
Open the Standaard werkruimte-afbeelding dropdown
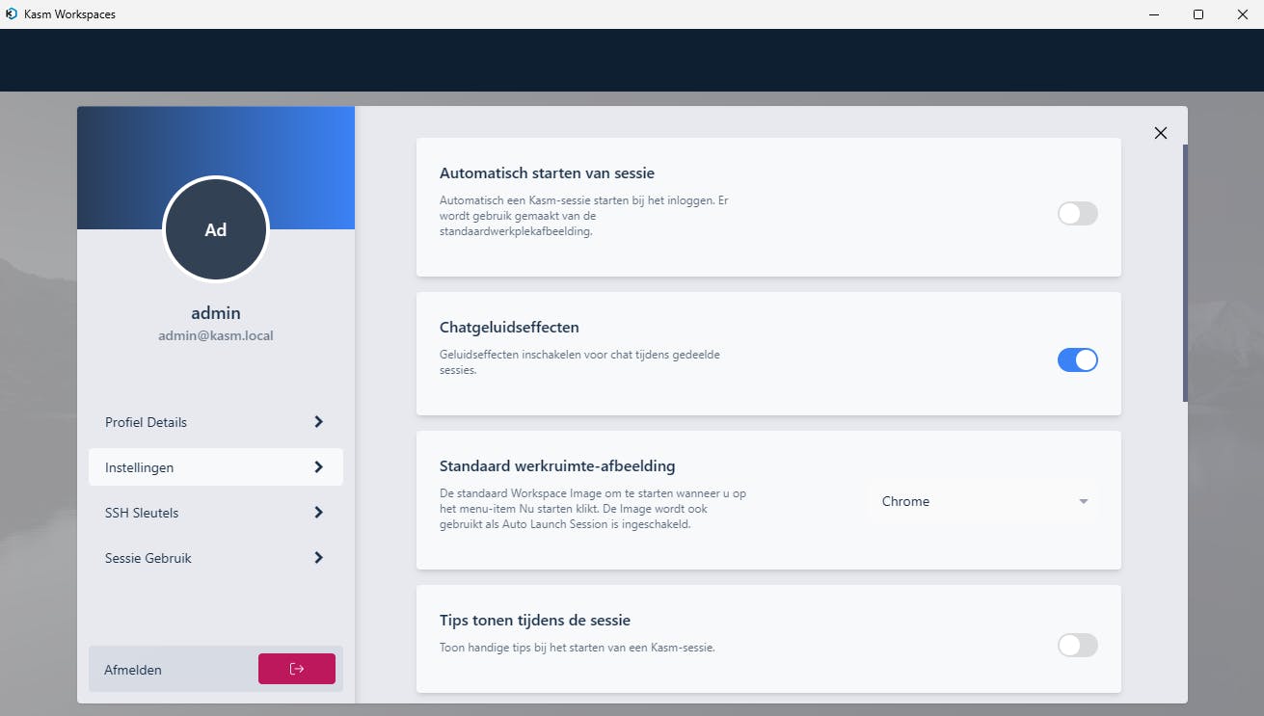[983, 501]
